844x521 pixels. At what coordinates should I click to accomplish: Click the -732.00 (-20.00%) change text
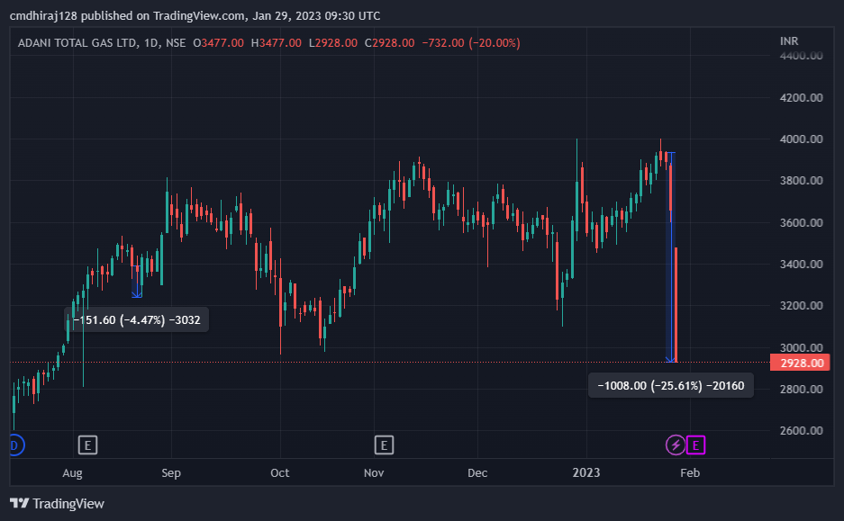coord(471,43)
